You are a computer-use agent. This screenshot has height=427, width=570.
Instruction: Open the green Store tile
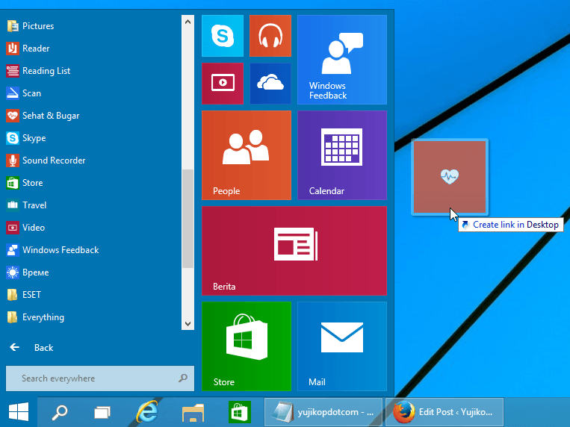[x=247, y=346]
